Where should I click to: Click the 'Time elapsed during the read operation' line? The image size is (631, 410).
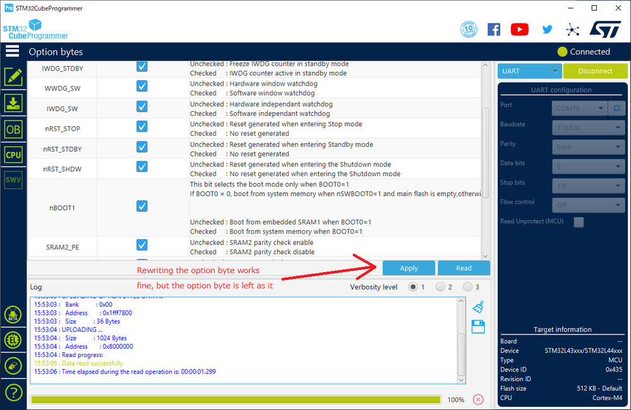125,372
